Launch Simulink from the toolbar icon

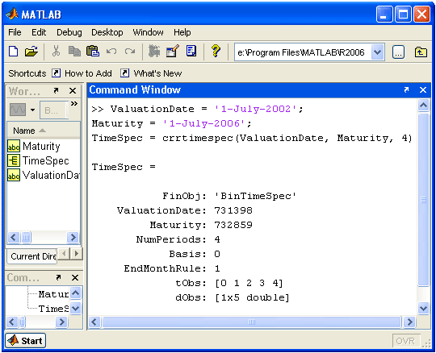point(154,52)
